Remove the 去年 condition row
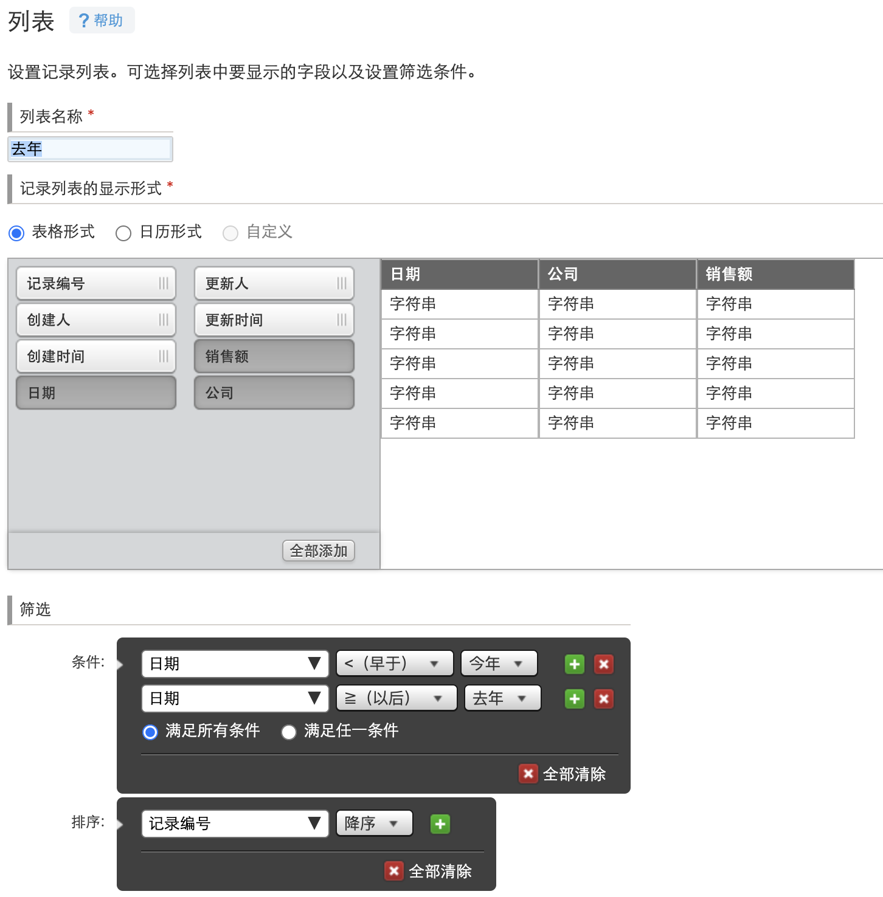 click(604, 699)
